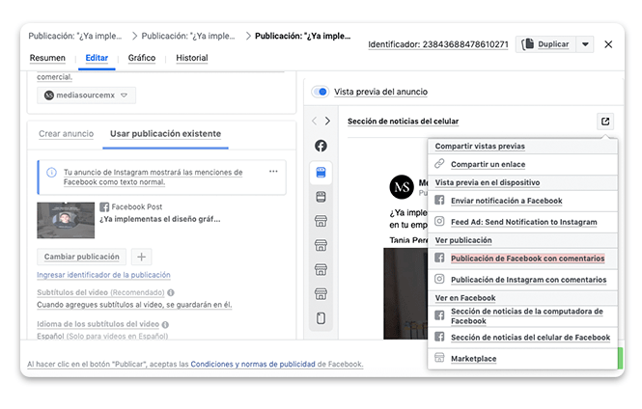The height and width of the screenshot is (409, 642).
Task: Select the highlighted mobile news feed placement icon
Action: pyautogui.click(x=321, y=172)
